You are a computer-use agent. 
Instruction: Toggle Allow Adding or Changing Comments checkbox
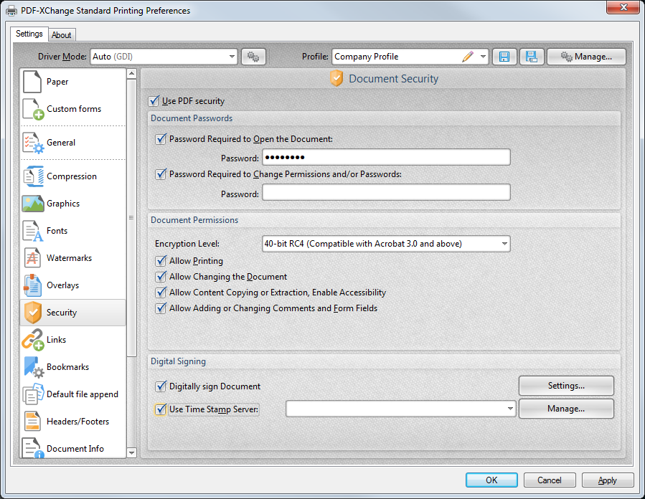pos(161,308)
